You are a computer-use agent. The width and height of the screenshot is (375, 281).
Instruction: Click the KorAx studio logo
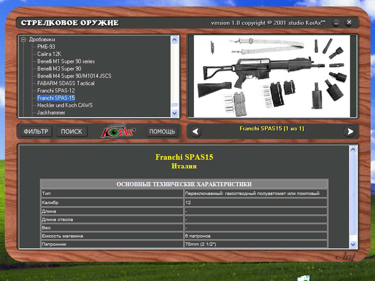pos(118,131)
